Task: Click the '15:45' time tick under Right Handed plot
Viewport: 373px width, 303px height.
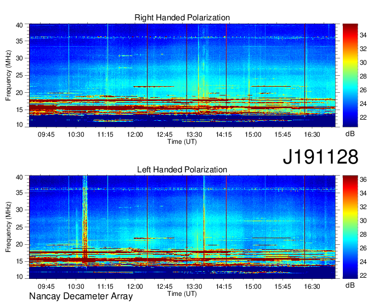Action: point(283,134)
